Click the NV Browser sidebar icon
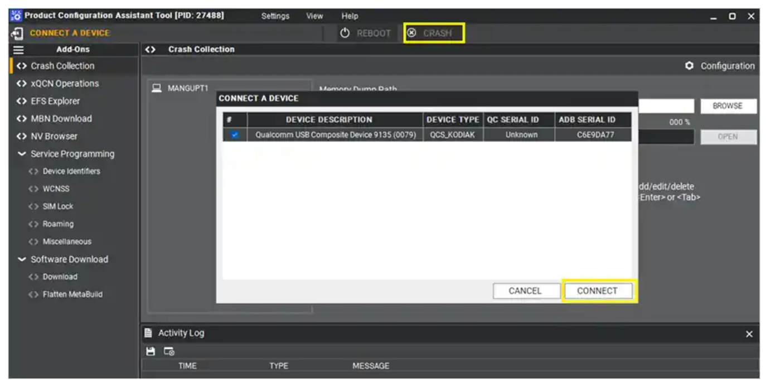The image size is (766, 382). pos(22,136)
